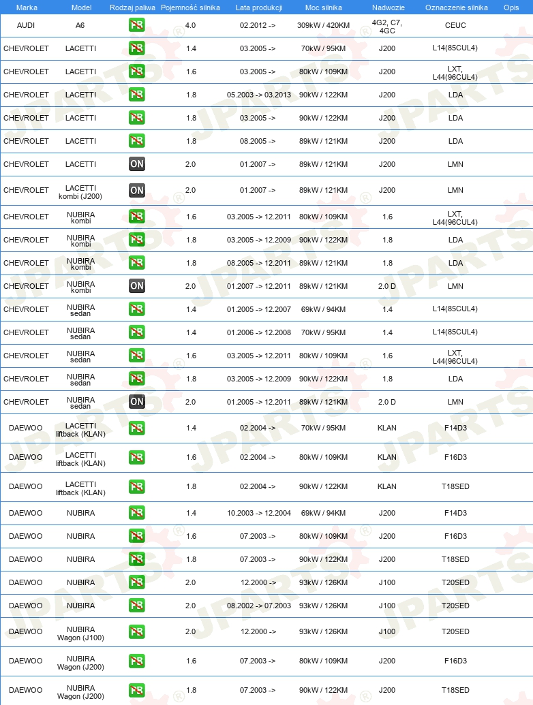Click T18SED engine code in Lacetti liftback row
533x705 pixels.
coord(455,486)
